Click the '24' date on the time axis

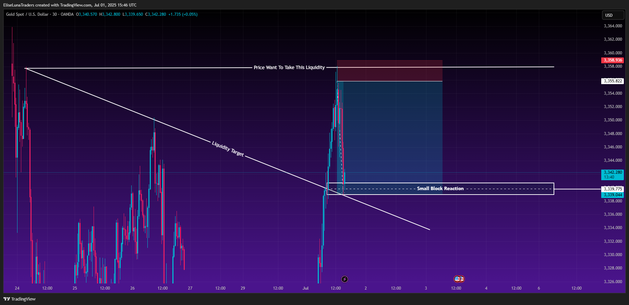pyautogui.click(x=17, y=288)
